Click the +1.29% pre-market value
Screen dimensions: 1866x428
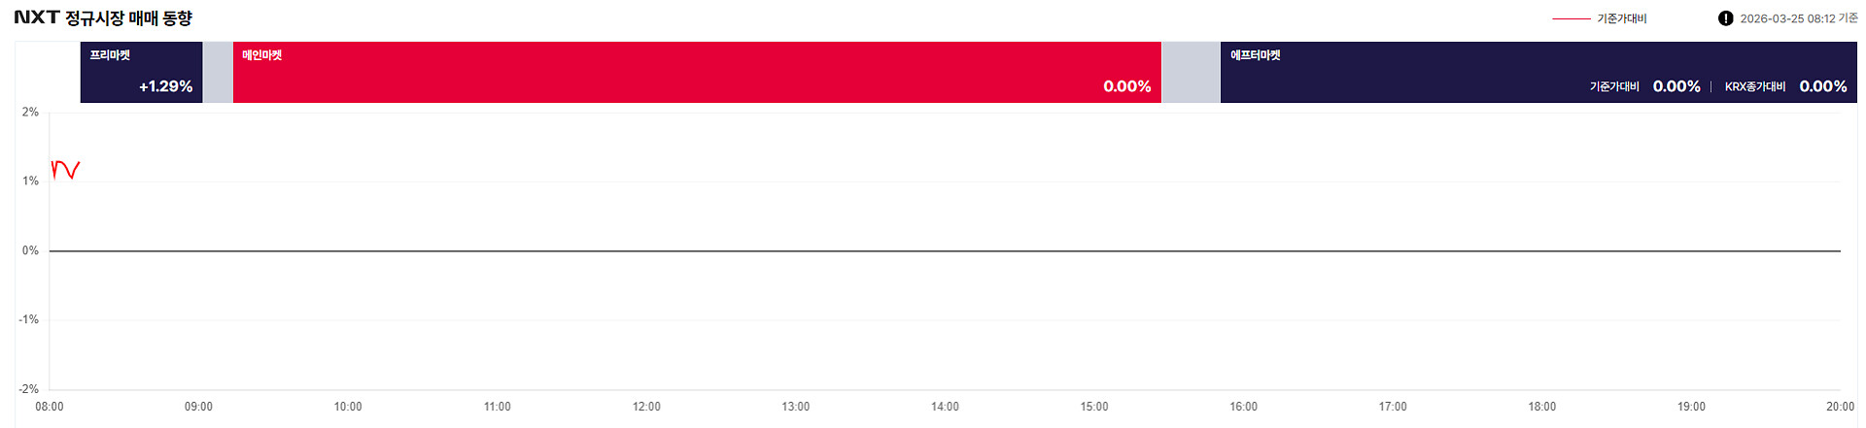[x=165, y=86]
